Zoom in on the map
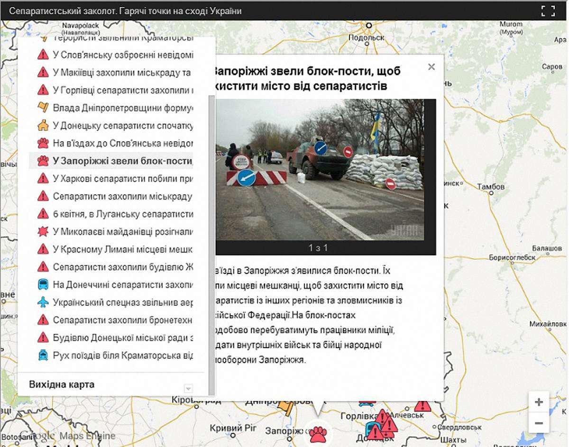Image resolution: width=569 pixels, height=447 pixels. click(x=539, y=402)
